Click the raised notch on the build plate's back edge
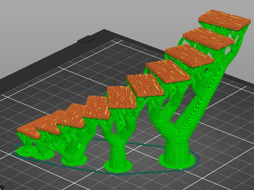Screen dimensions: 254x190 [x=86, y=40]
